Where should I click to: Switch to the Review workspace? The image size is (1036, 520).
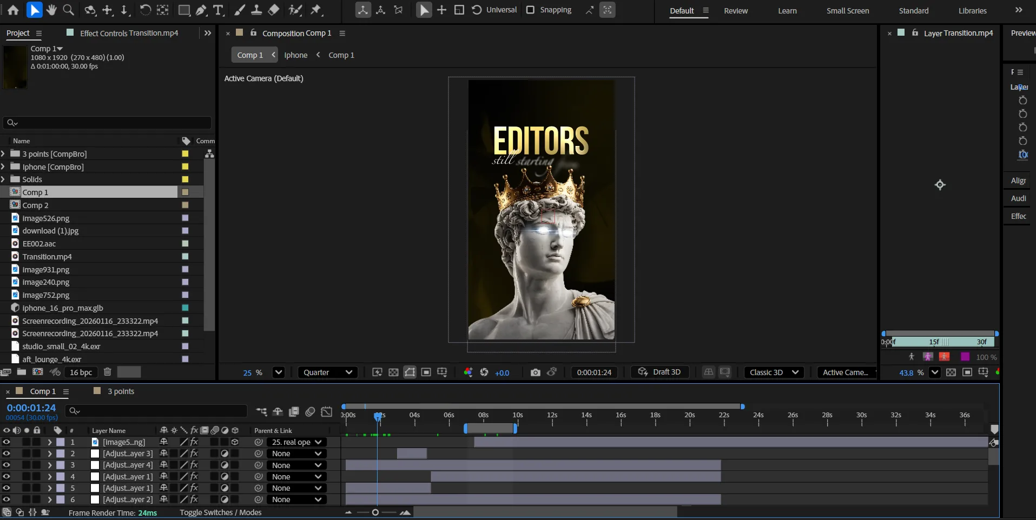tap(736, 11)
